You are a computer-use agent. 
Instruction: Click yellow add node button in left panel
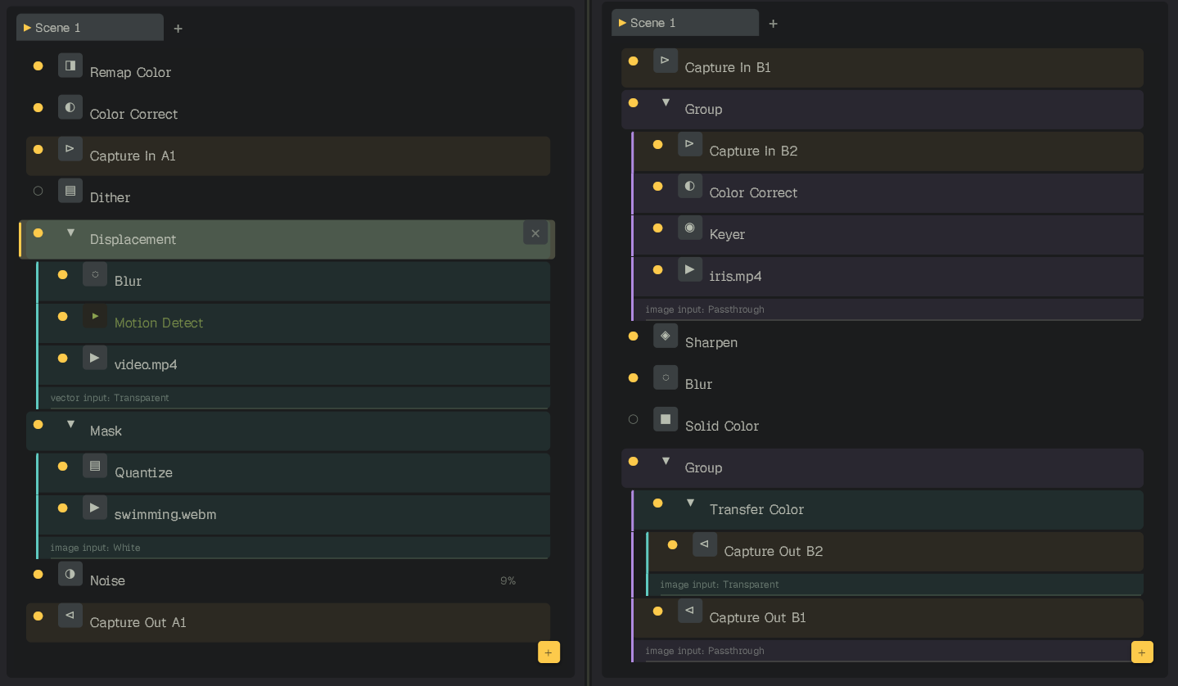[549, 652]
